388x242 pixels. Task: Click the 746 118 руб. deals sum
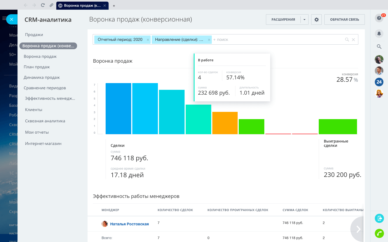click(x=129, y=158)
